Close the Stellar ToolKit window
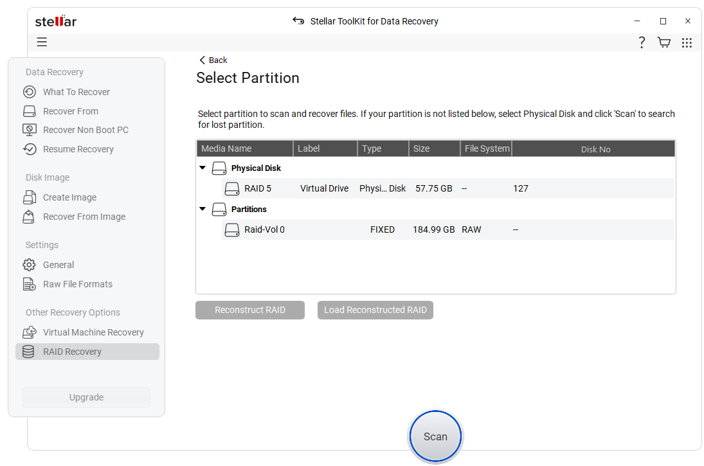This screenshot has width=704, height=466. point(688,21)
